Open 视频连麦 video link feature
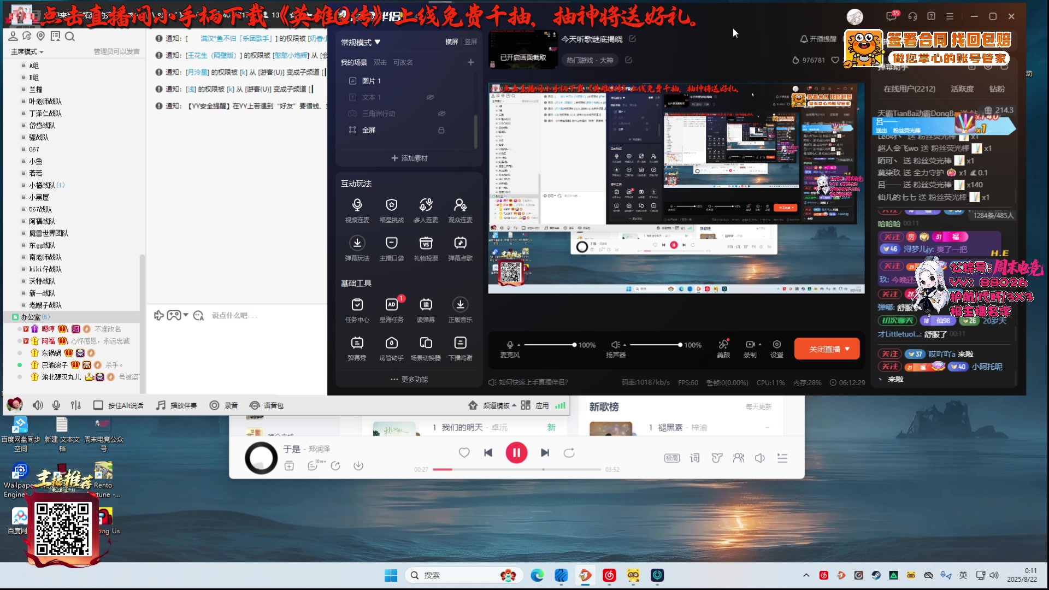 [x=357, y=210]
